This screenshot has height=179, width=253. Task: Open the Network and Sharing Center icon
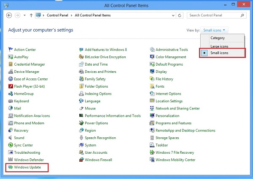coord(152,108)
